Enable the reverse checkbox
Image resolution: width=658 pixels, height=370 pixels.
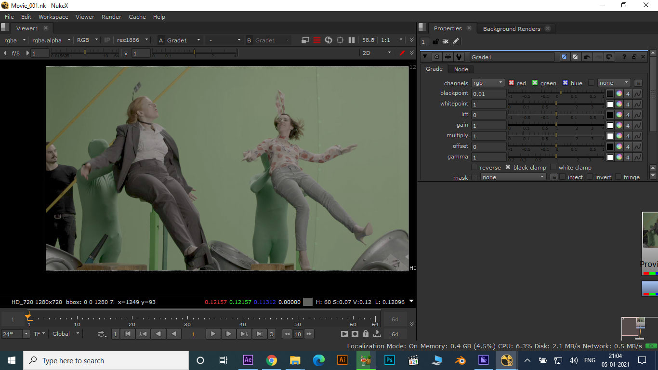coord(474,167)
